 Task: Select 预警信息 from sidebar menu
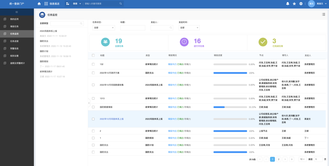14,48
